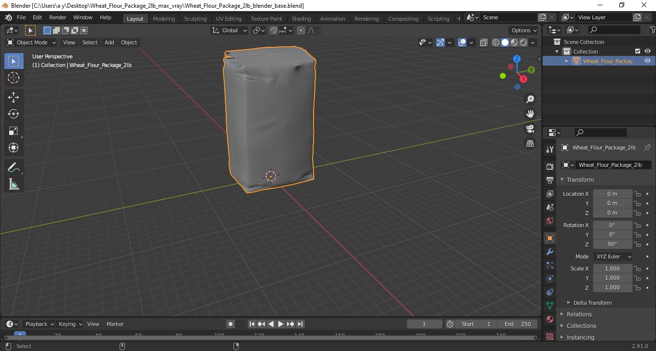Open the Render menu

point(58,17)
